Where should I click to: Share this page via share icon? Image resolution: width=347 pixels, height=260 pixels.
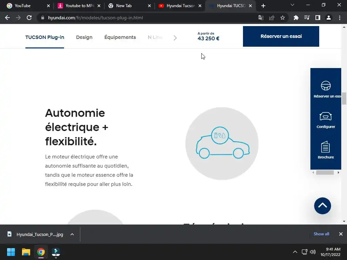[x=272, y=18]
